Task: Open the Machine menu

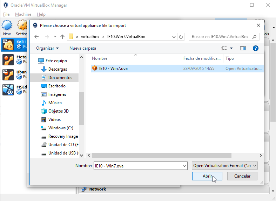Action: click(23, 14)
